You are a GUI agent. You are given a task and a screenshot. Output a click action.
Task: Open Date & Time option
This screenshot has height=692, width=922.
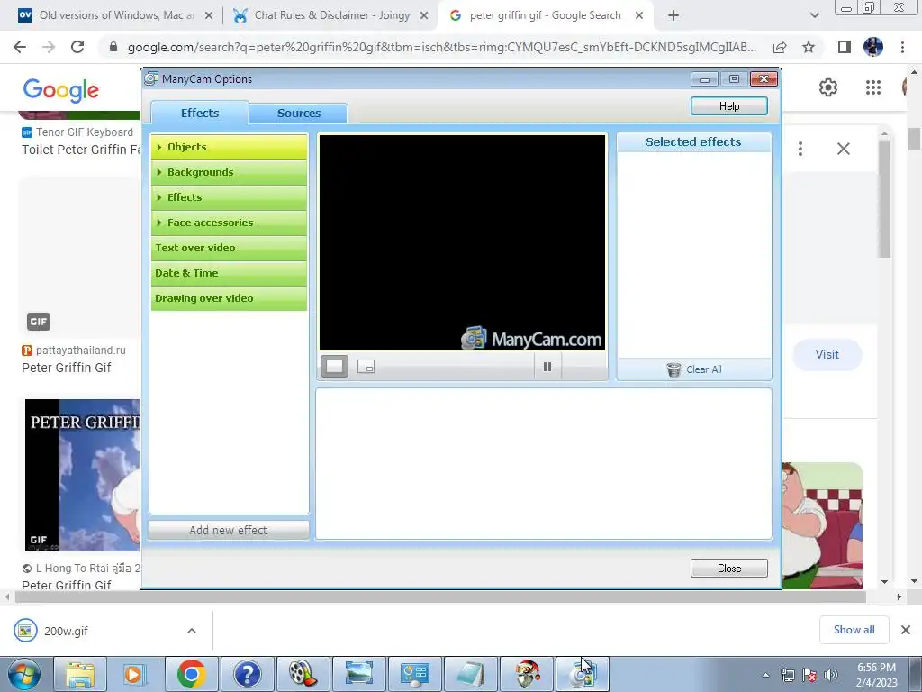point(229,274)
